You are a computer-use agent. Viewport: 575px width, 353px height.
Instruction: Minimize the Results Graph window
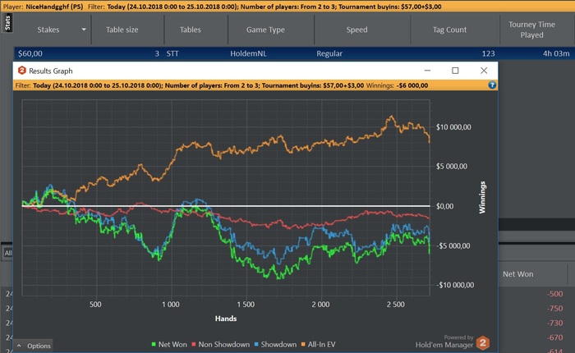427,71
